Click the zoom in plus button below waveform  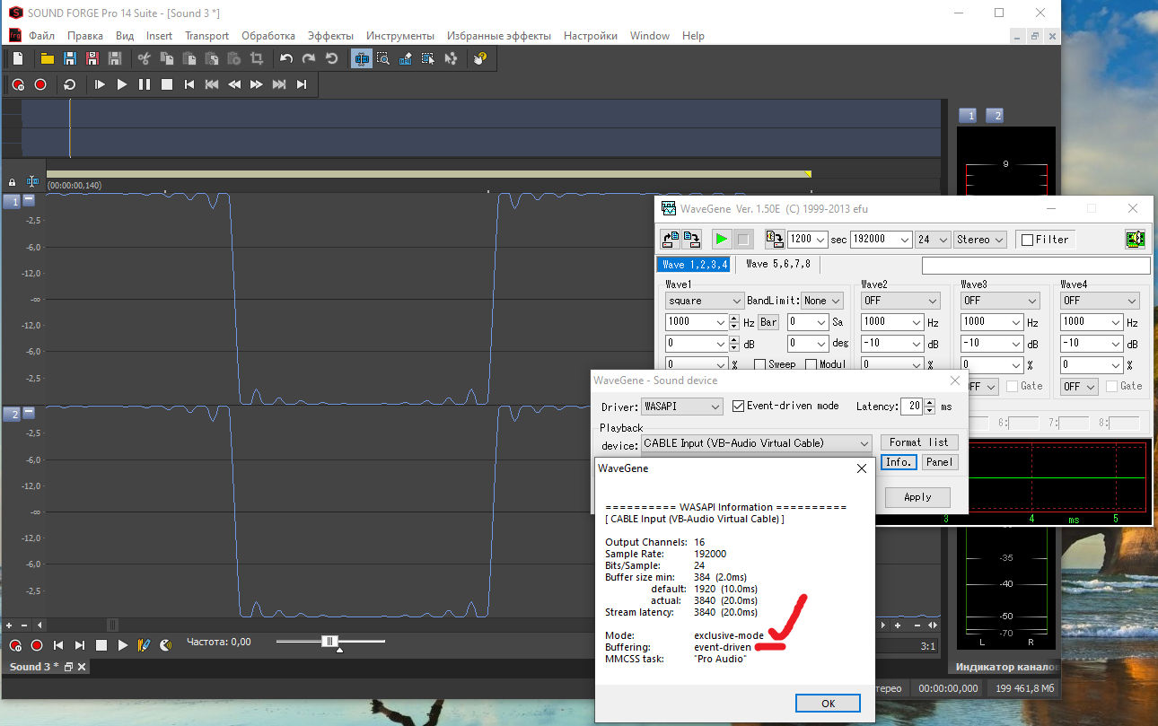click(9, 625)
